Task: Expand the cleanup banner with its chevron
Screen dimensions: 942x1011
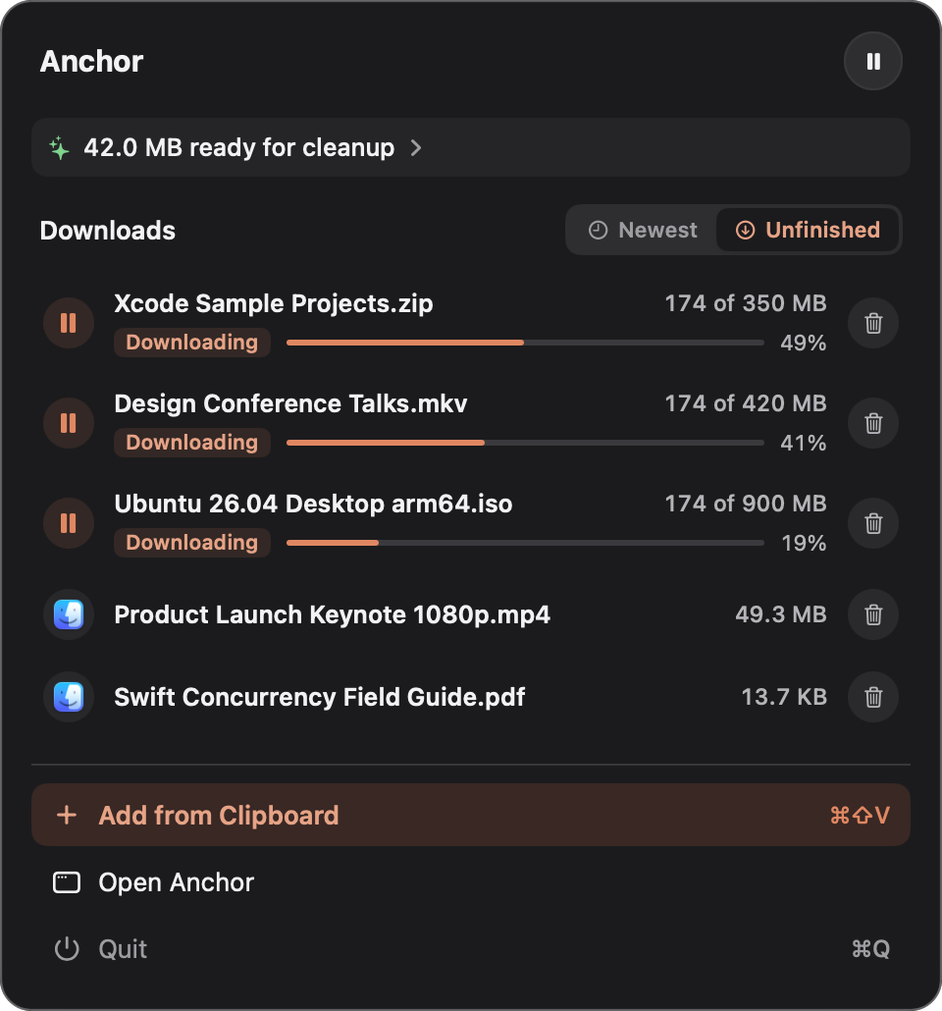Action: point(416,147)
